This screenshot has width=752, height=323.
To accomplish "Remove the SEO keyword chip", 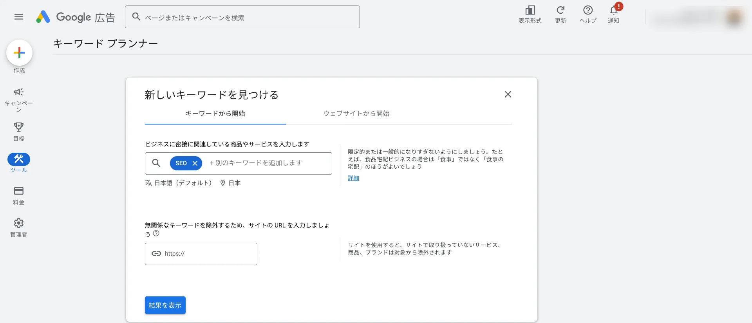I will 195,163.
